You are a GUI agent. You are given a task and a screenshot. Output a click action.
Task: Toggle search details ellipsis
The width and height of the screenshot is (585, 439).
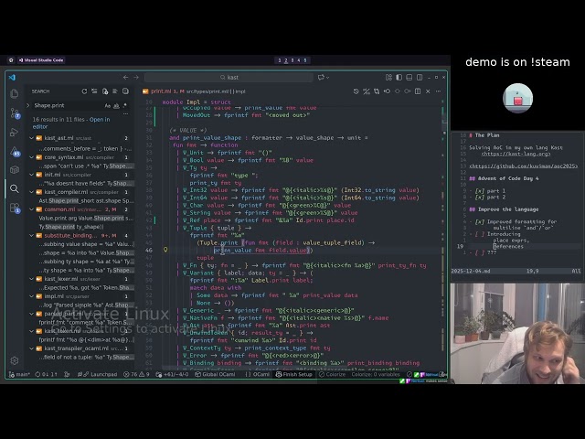tap(126, 113)
